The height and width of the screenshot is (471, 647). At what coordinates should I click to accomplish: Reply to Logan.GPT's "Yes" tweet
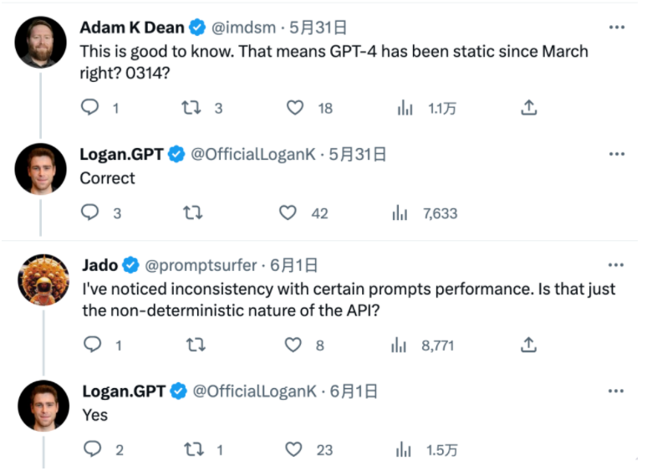93,449
